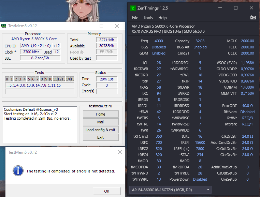Image resolution: width=260 pixels, height=197 pixels.
Task: Click the Cycle count 3 field
Action: click(107, 85)
